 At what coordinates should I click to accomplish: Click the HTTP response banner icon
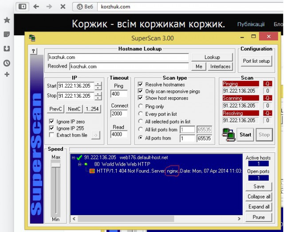[92, 171]
